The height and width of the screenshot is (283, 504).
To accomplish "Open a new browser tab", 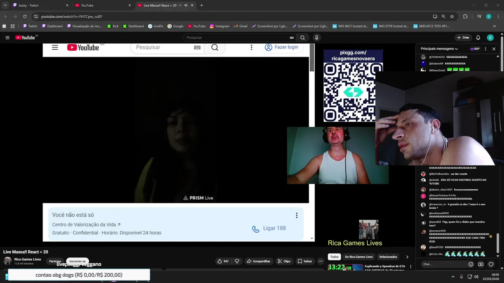I will pos(202,6).
